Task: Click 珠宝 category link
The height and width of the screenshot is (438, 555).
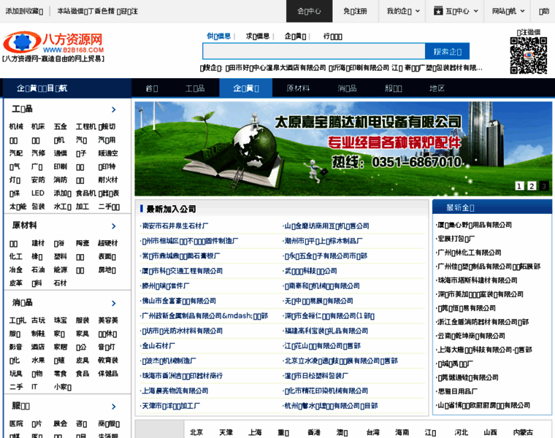Action: click(60, 320)
